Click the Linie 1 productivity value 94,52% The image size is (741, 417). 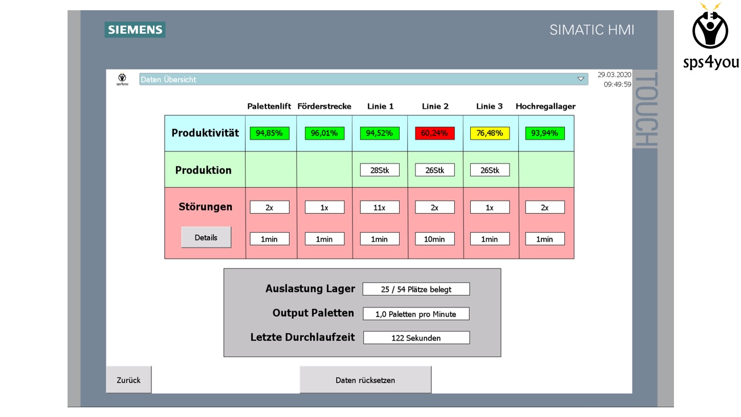pyautogui.click(x=380, y=133)
